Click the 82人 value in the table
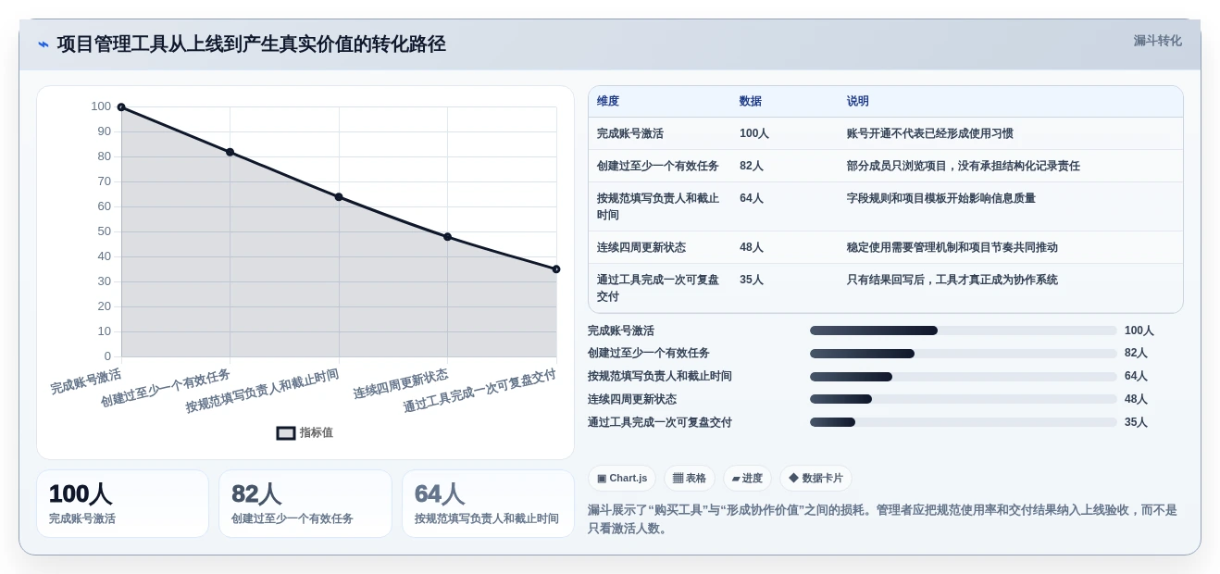The height and width of the screenshot is (574, 1220). coord(752,166)
